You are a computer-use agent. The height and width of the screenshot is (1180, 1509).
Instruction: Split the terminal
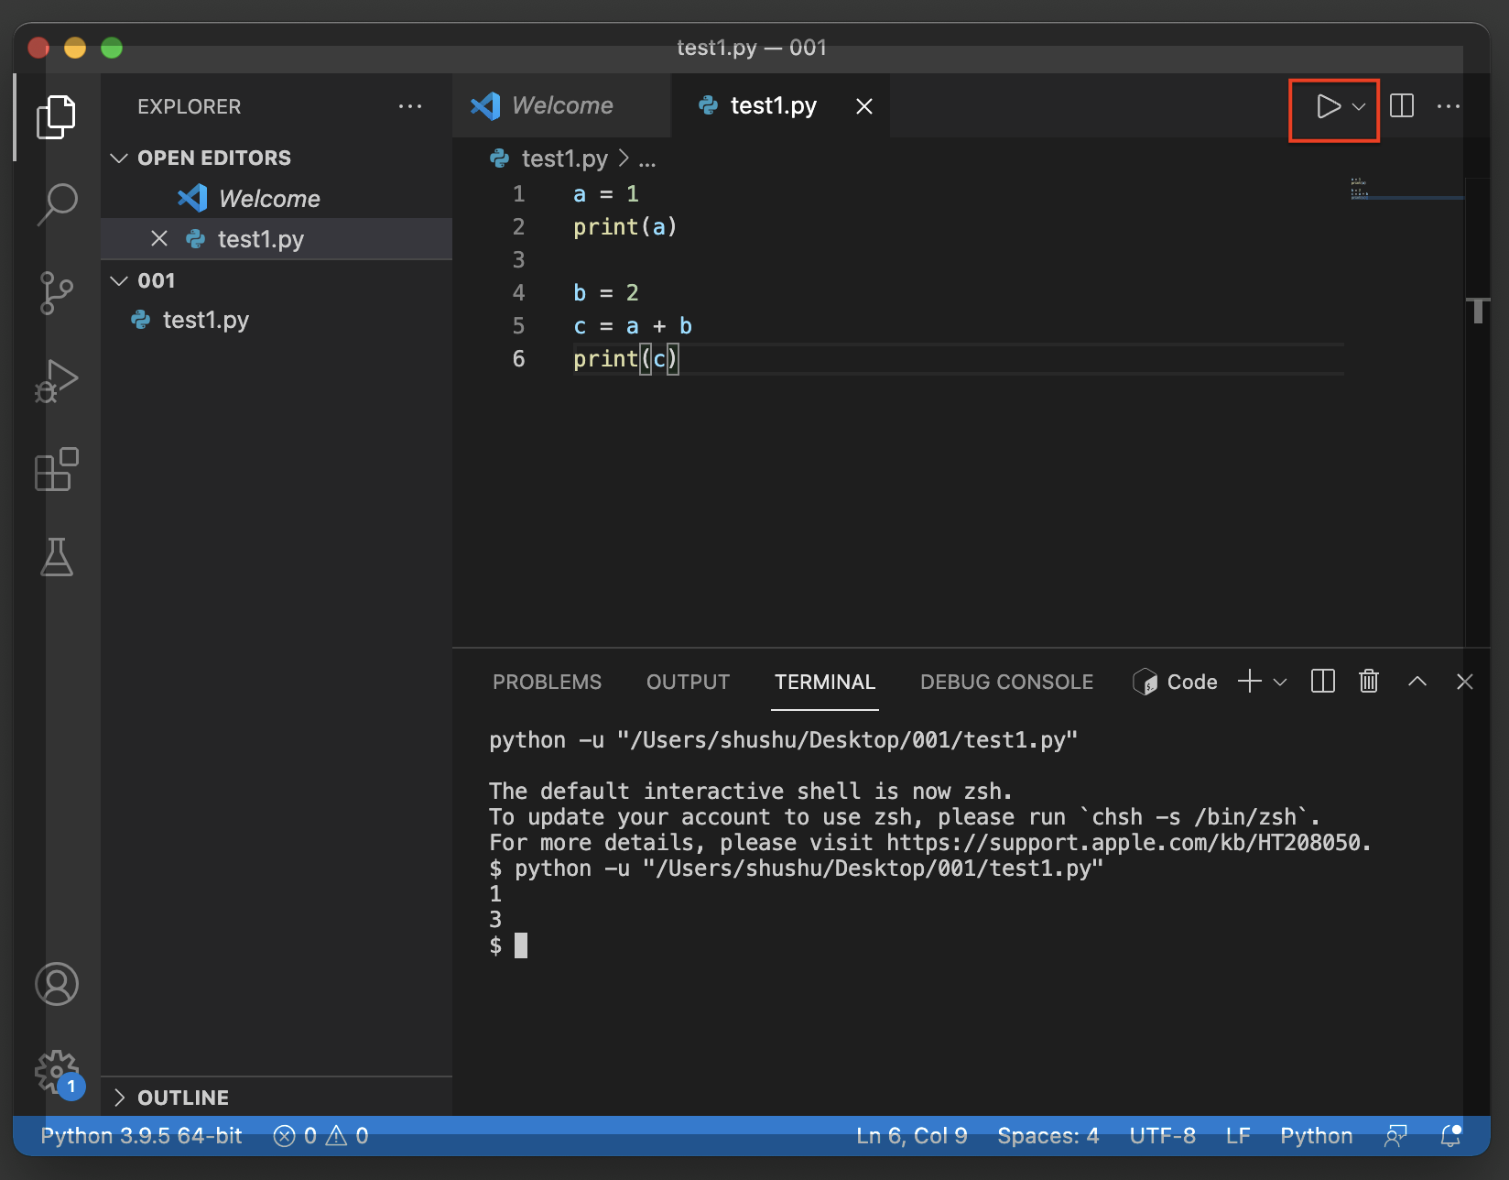coord(1323,681)
